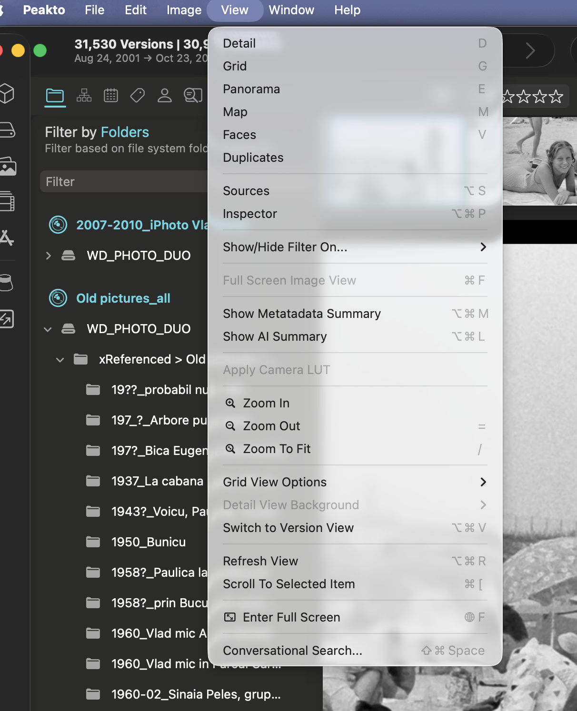Select the tag keywords filter icon
Screen dimensions: 577x711
point(138,96)
